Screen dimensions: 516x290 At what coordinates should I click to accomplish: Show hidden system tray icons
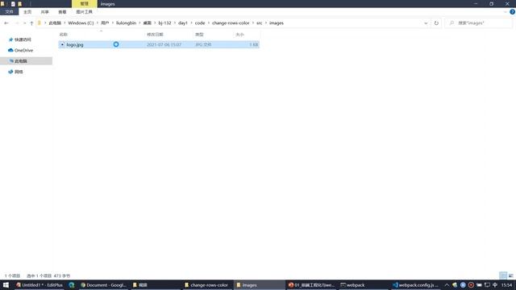pos(447,285)
